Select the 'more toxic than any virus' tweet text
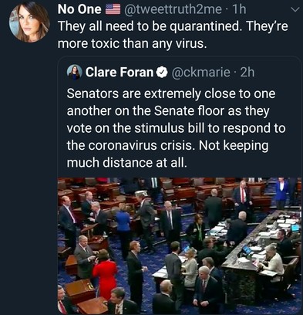 132,43
